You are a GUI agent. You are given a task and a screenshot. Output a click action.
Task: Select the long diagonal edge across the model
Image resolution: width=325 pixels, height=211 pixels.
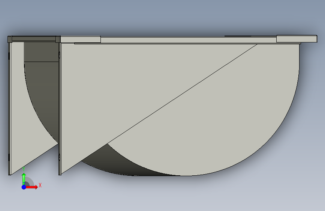point(159,109)
